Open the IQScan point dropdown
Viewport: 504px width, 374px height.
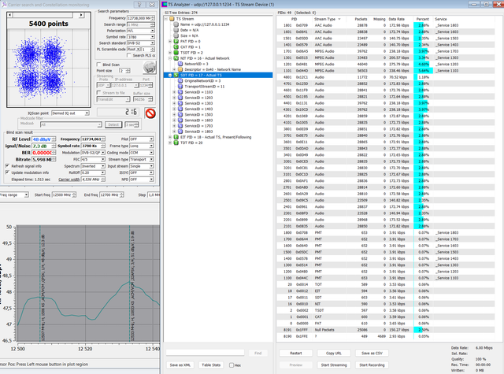tap(87, 113)
